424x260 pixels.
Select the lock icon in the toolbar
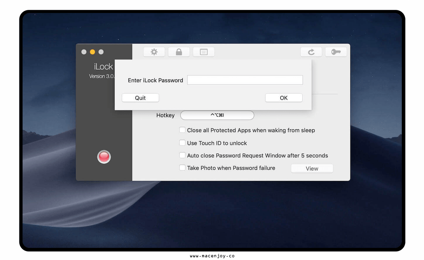click(x=179, y=52)
